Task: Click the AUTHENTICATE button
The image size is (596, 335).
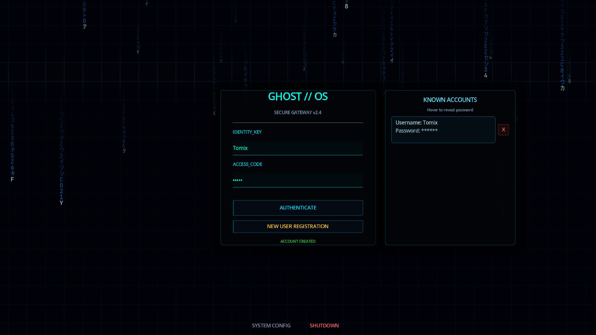Action: (x=298, y=208)
